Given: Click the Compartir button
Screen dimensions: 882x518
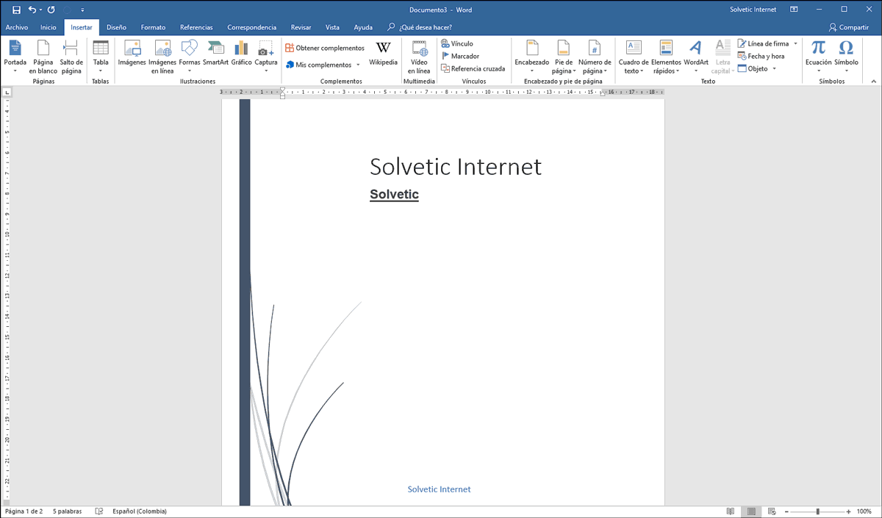Looking at the screenshot, I should 849,27.
